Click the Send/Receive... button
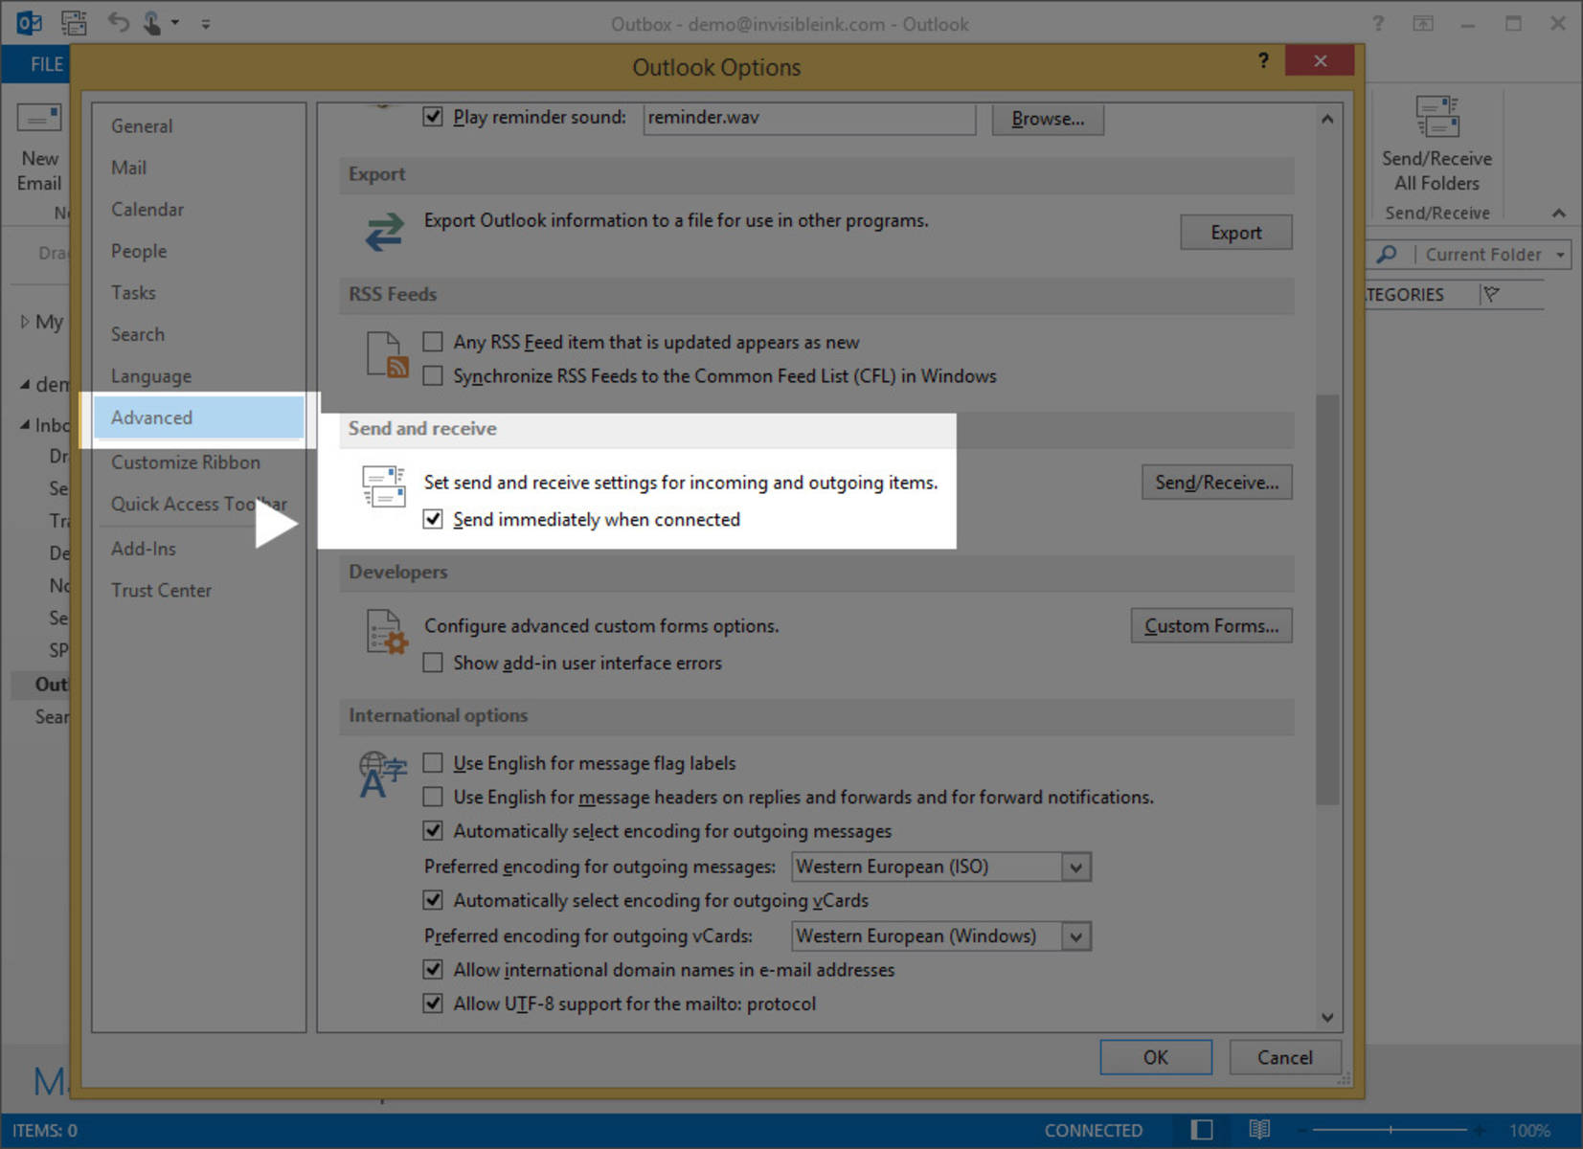Viewport: 1583px width, 1149px height. click(1216, 482)
